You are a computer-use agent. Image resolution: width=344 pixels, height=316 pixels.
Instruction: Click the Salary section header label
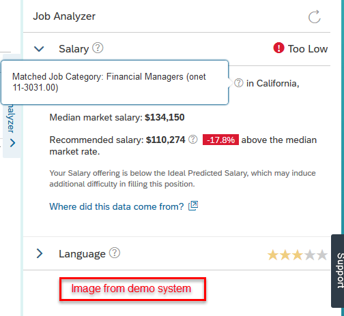coord(74,49)
